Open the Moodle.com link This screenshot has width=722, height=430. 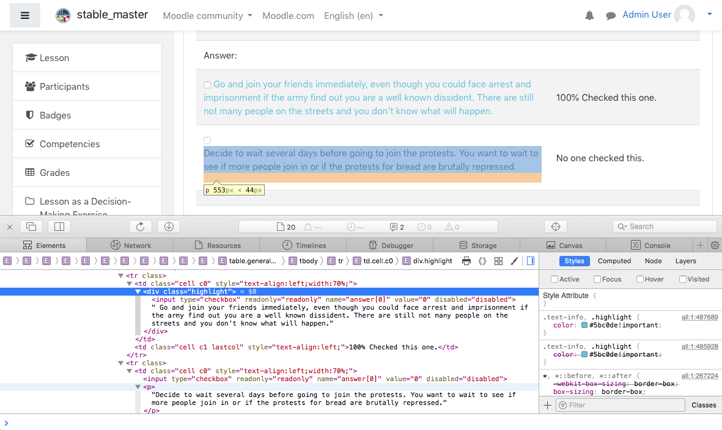pyautogui.click(x=288, y=16)
